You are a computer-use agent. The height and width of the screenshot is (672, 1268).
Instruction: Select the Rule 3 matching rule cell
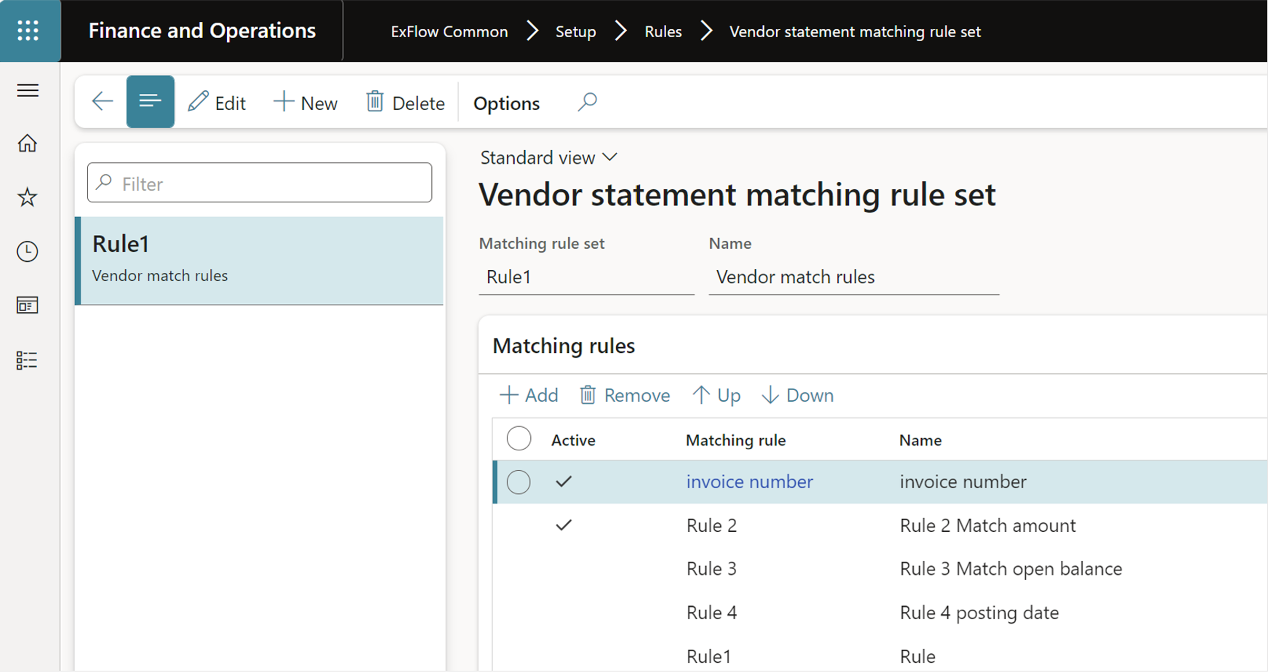pos(712,569)
